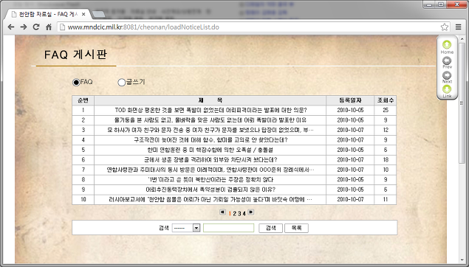Viewport: 469px width, 267px height.
Task: Click the page icon in the address bar
Action: coord(62,27)
